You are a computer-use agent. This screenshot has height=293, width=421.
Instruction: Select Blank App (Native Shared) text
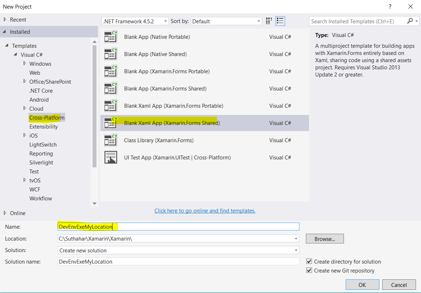pos(155,54)
